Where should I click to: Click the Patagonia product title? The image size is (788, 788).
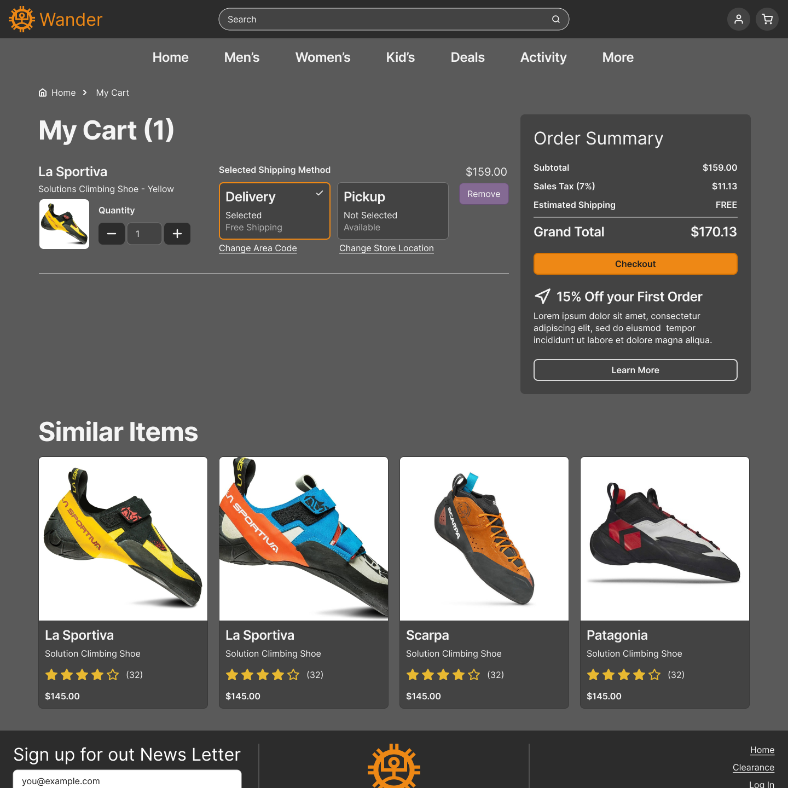[x=617, y=635]
